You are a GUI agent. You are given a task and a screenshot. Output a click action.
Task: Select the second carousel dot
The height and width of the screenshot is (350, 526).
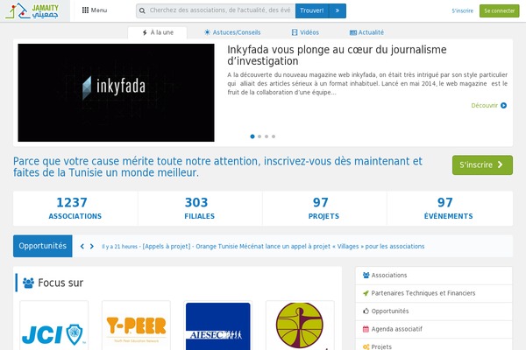(x=259, y=136)
